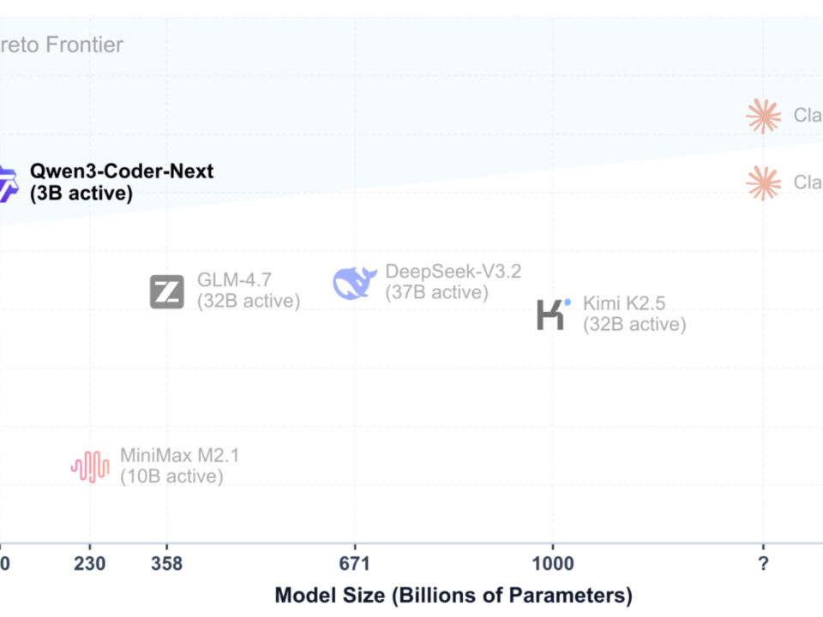Click the lower Claude starburst logo
This screenshot has width=823, height=617.
coord(763,183)
